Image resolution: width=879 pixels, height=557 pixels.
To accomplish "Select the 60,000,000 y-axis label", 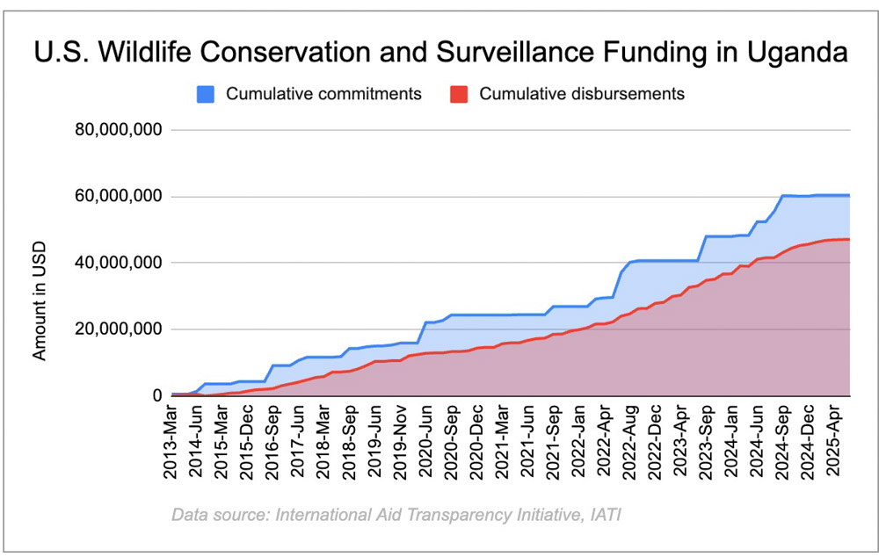I will tap(119, 197).
